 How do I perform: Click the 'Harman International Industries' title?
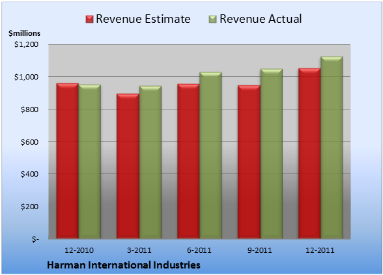click(124, 265)
